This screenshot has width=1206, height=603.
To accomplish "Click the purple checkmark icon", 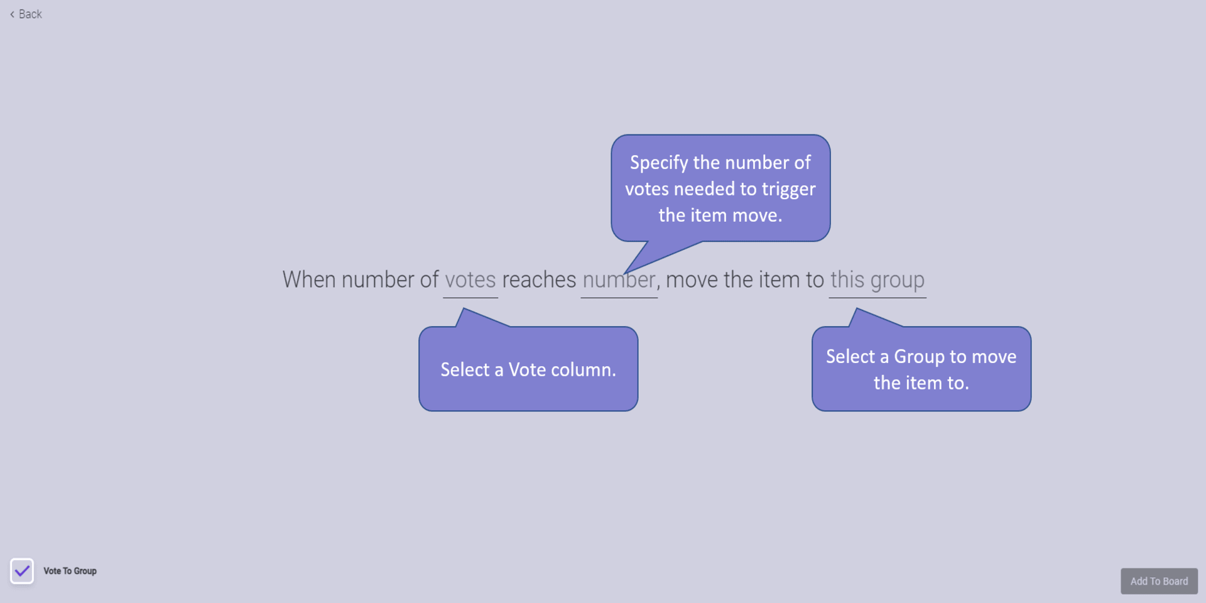I will point(22,571).
